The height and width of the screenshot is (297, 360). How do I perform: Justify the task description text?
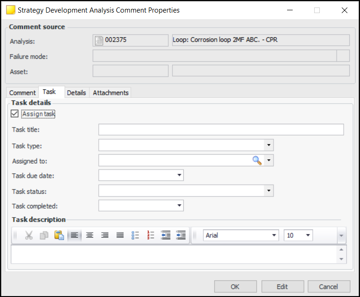coord(120,235)
